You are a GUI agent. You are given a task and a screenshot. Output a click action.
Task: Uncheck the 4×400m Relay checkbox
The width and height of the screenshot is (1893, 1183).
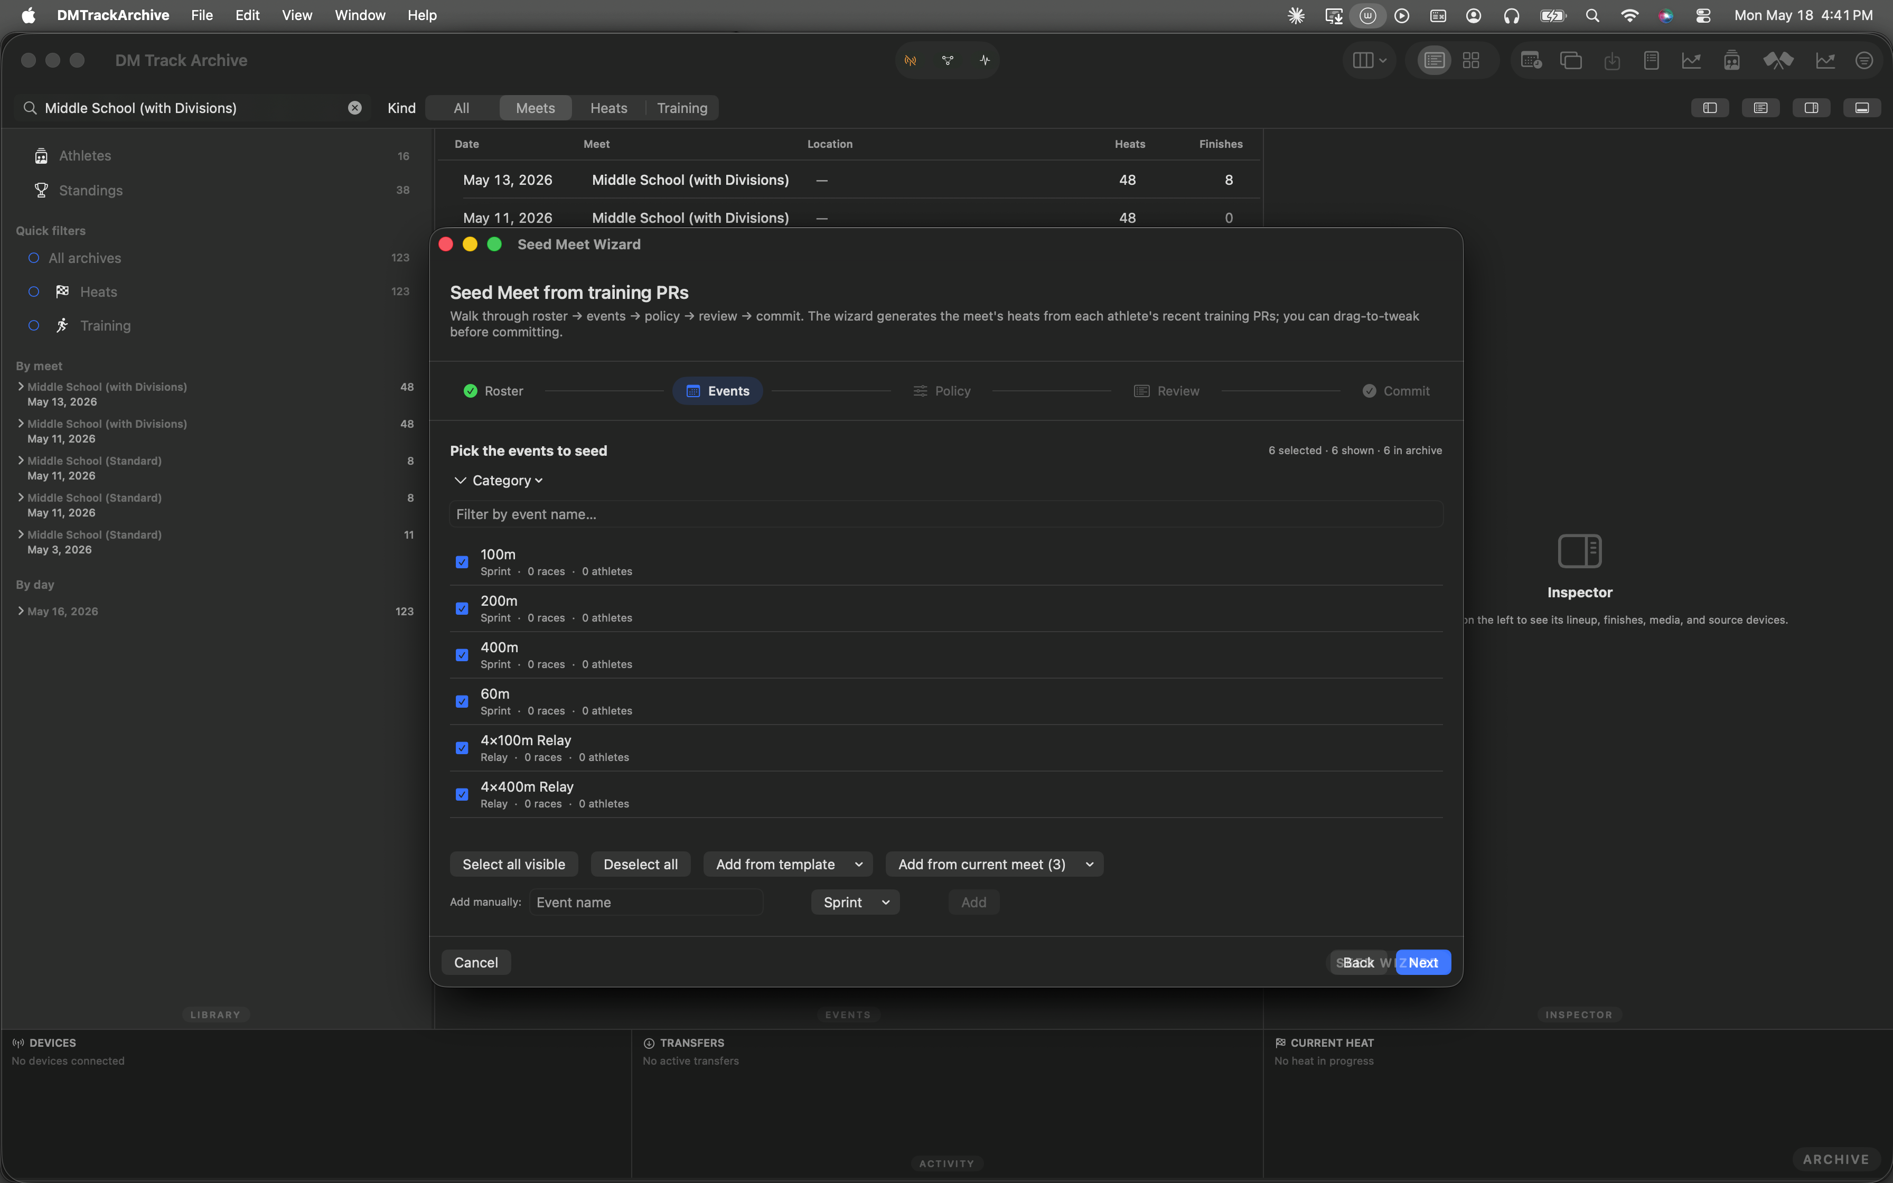462,795
